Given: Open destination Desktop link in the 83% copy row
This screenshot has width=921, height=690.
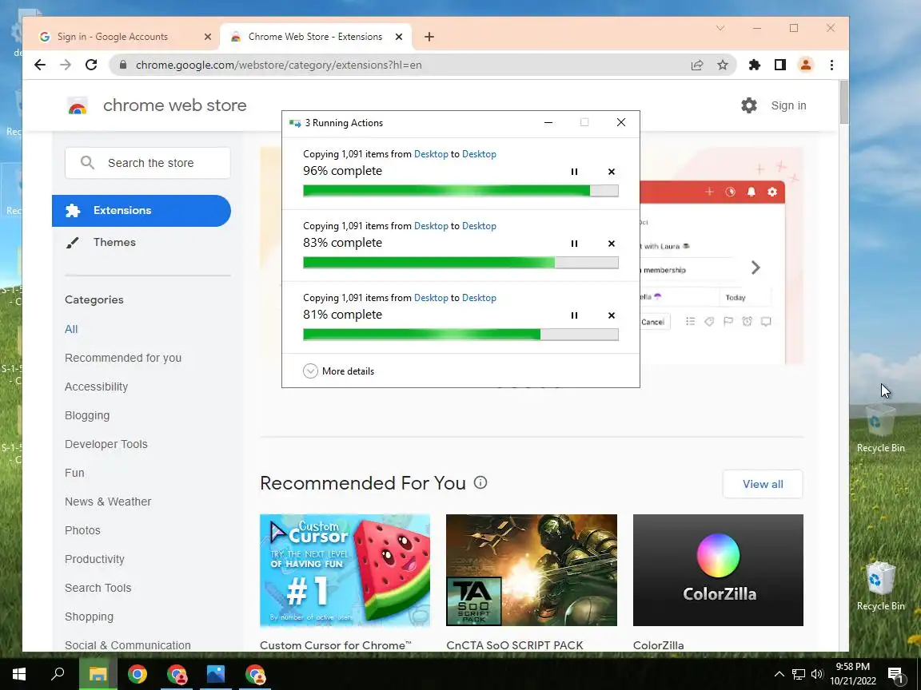Looking at the screenshot, I should (x=479, y=226).
